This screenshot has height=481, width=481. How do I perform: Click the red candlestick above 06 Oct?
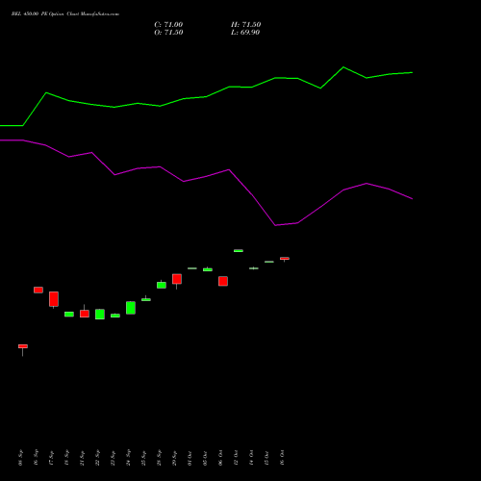tap(223, 281)
